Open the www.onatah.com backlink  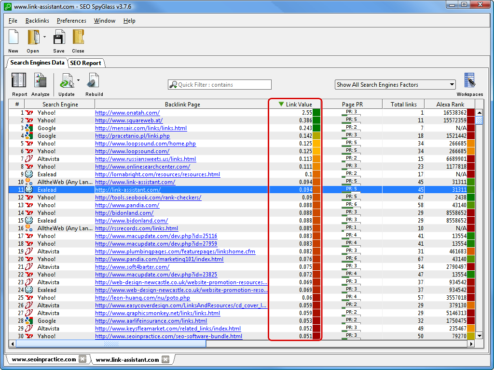(127, 113)
